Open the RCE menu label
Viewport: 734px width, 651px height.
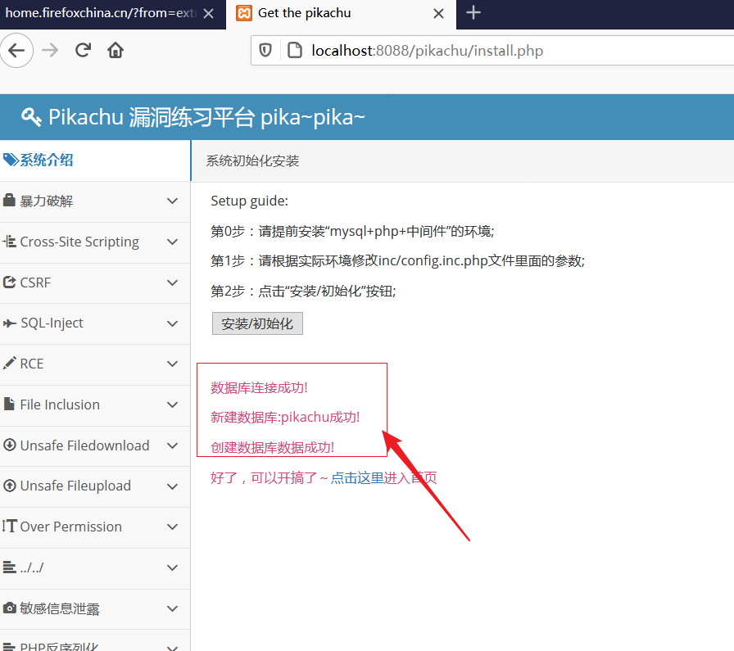(32, 364)
